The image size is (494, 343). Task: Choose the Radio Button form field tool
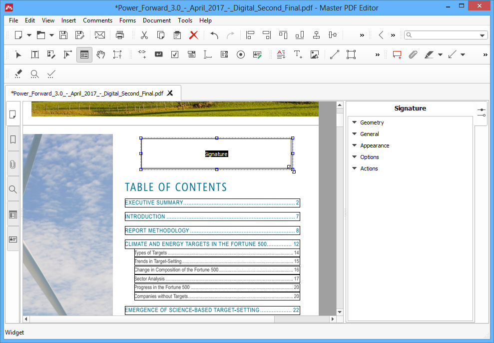(x=240, y=54)
